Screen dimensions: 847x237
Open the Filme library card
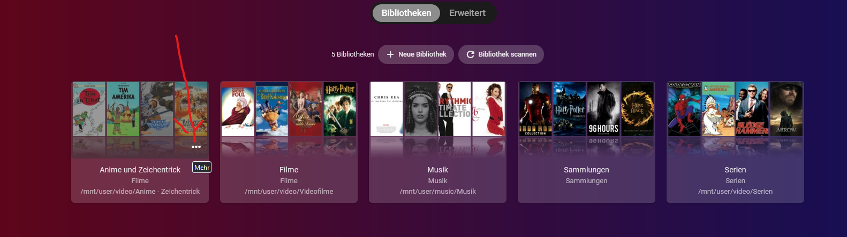click(x=289, y=142)
